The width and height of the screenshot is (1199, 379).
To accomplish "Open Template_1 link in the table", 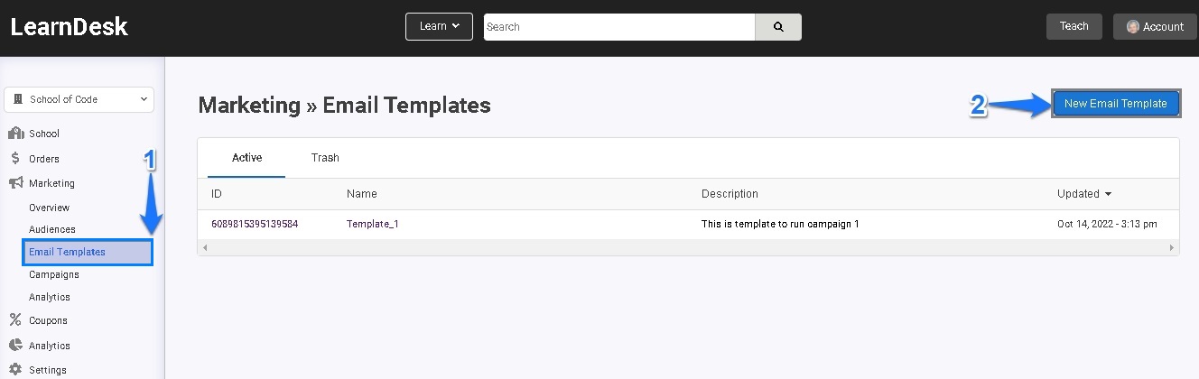I will [x=372, y=224].
